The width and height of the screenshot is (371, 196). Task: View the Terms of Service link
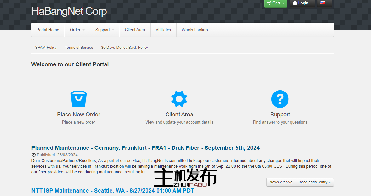[79, 48]
